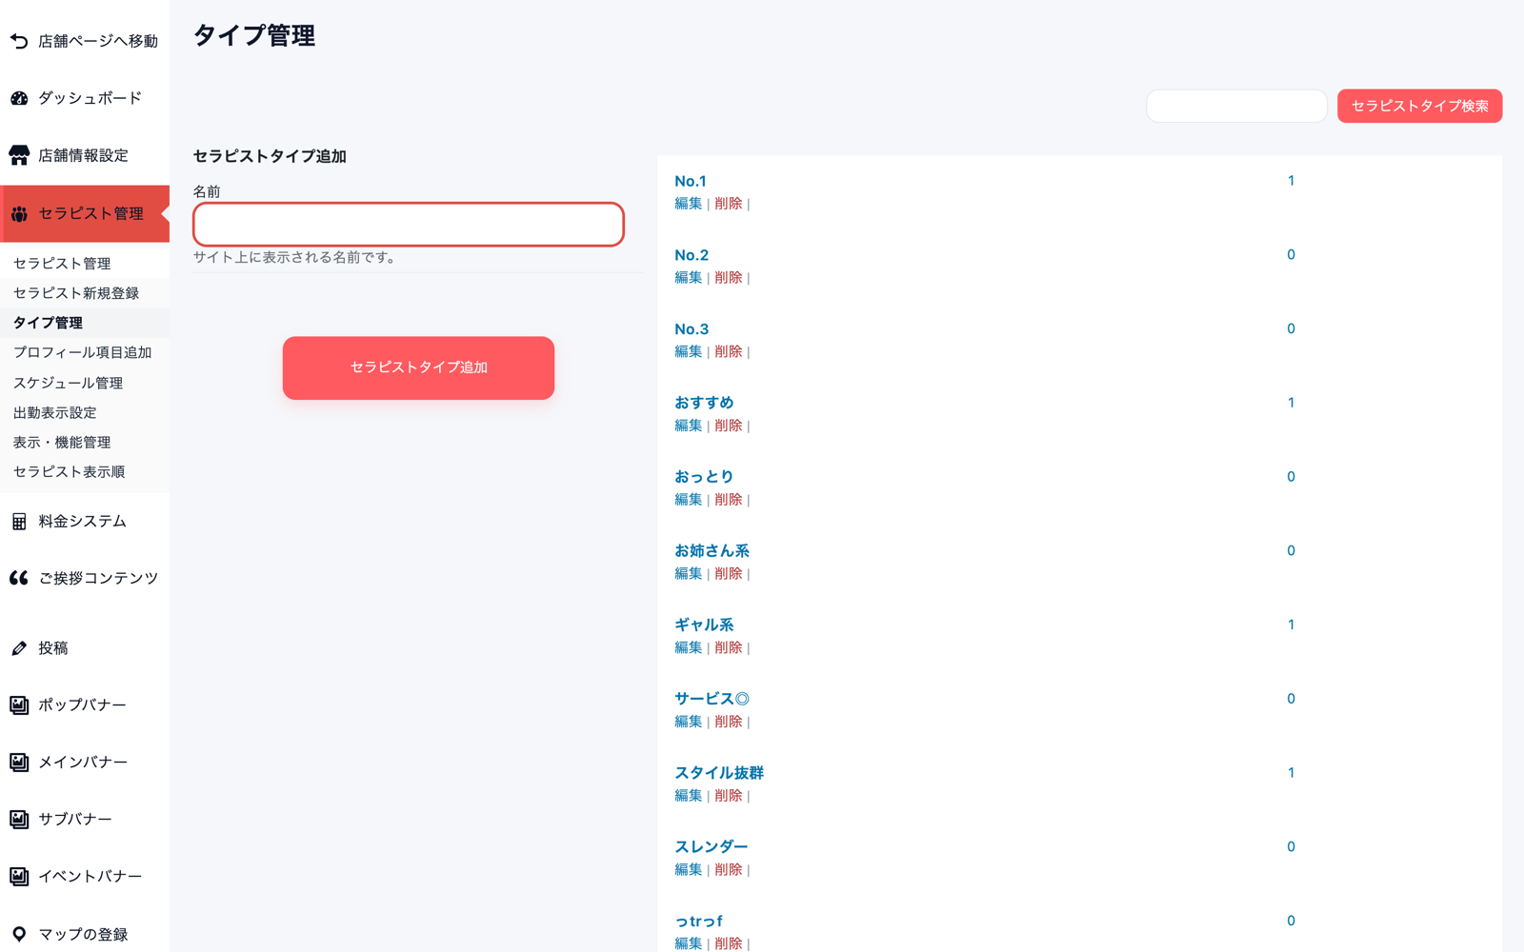The width and height of the screenshot is (1524, 952).
Task: Click the メインバナー image icon
Action: point(19,763)
